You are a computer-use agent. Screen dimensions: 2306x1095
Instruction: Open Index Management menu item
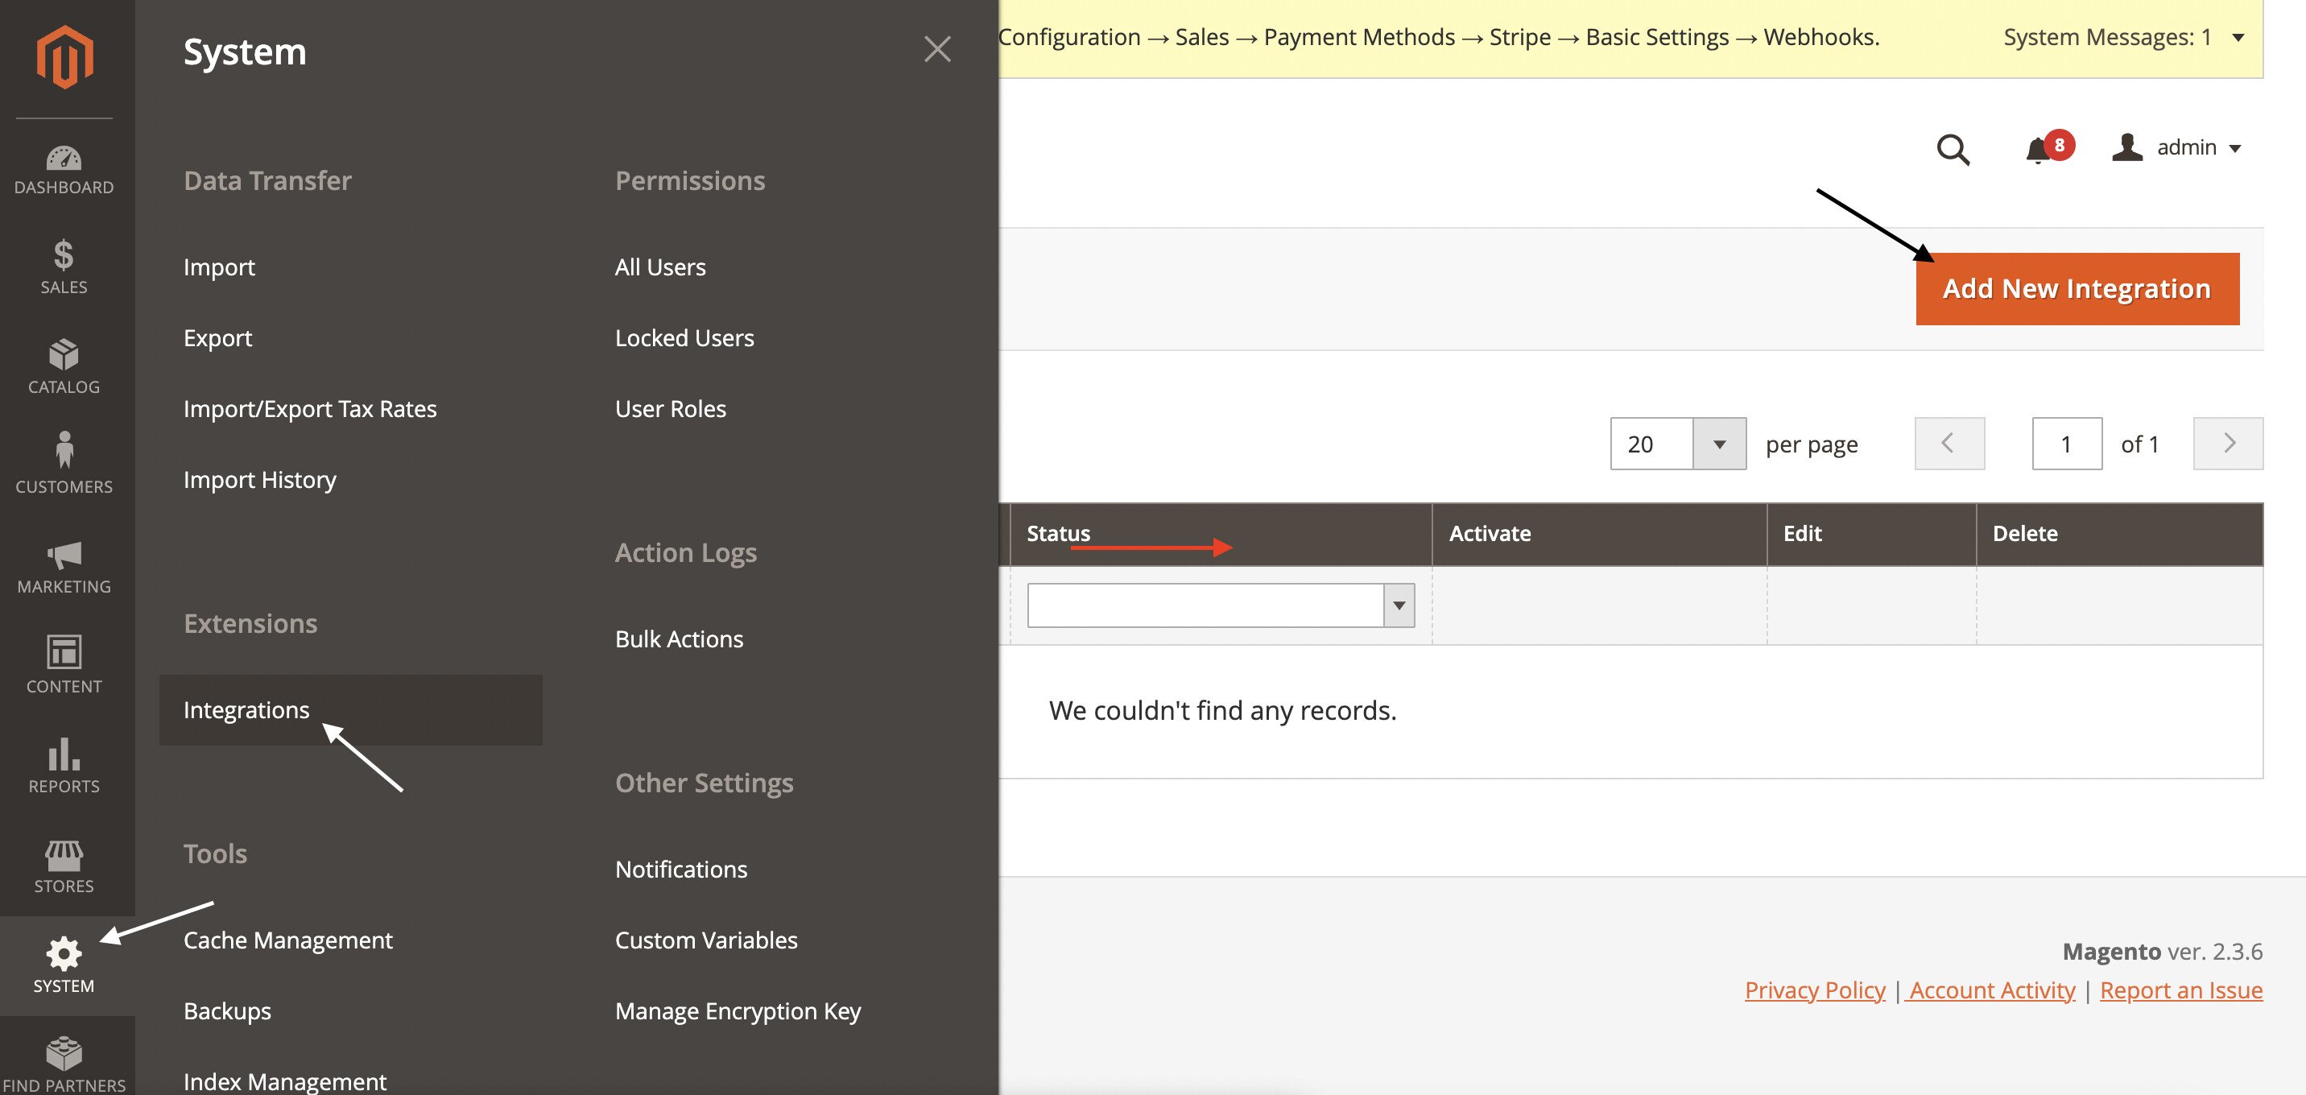click(285, 1081)
